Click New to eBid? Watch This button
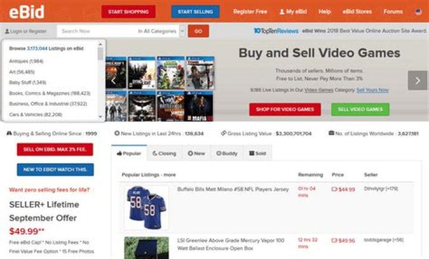 pyautogui.click(x=55, y=169)
